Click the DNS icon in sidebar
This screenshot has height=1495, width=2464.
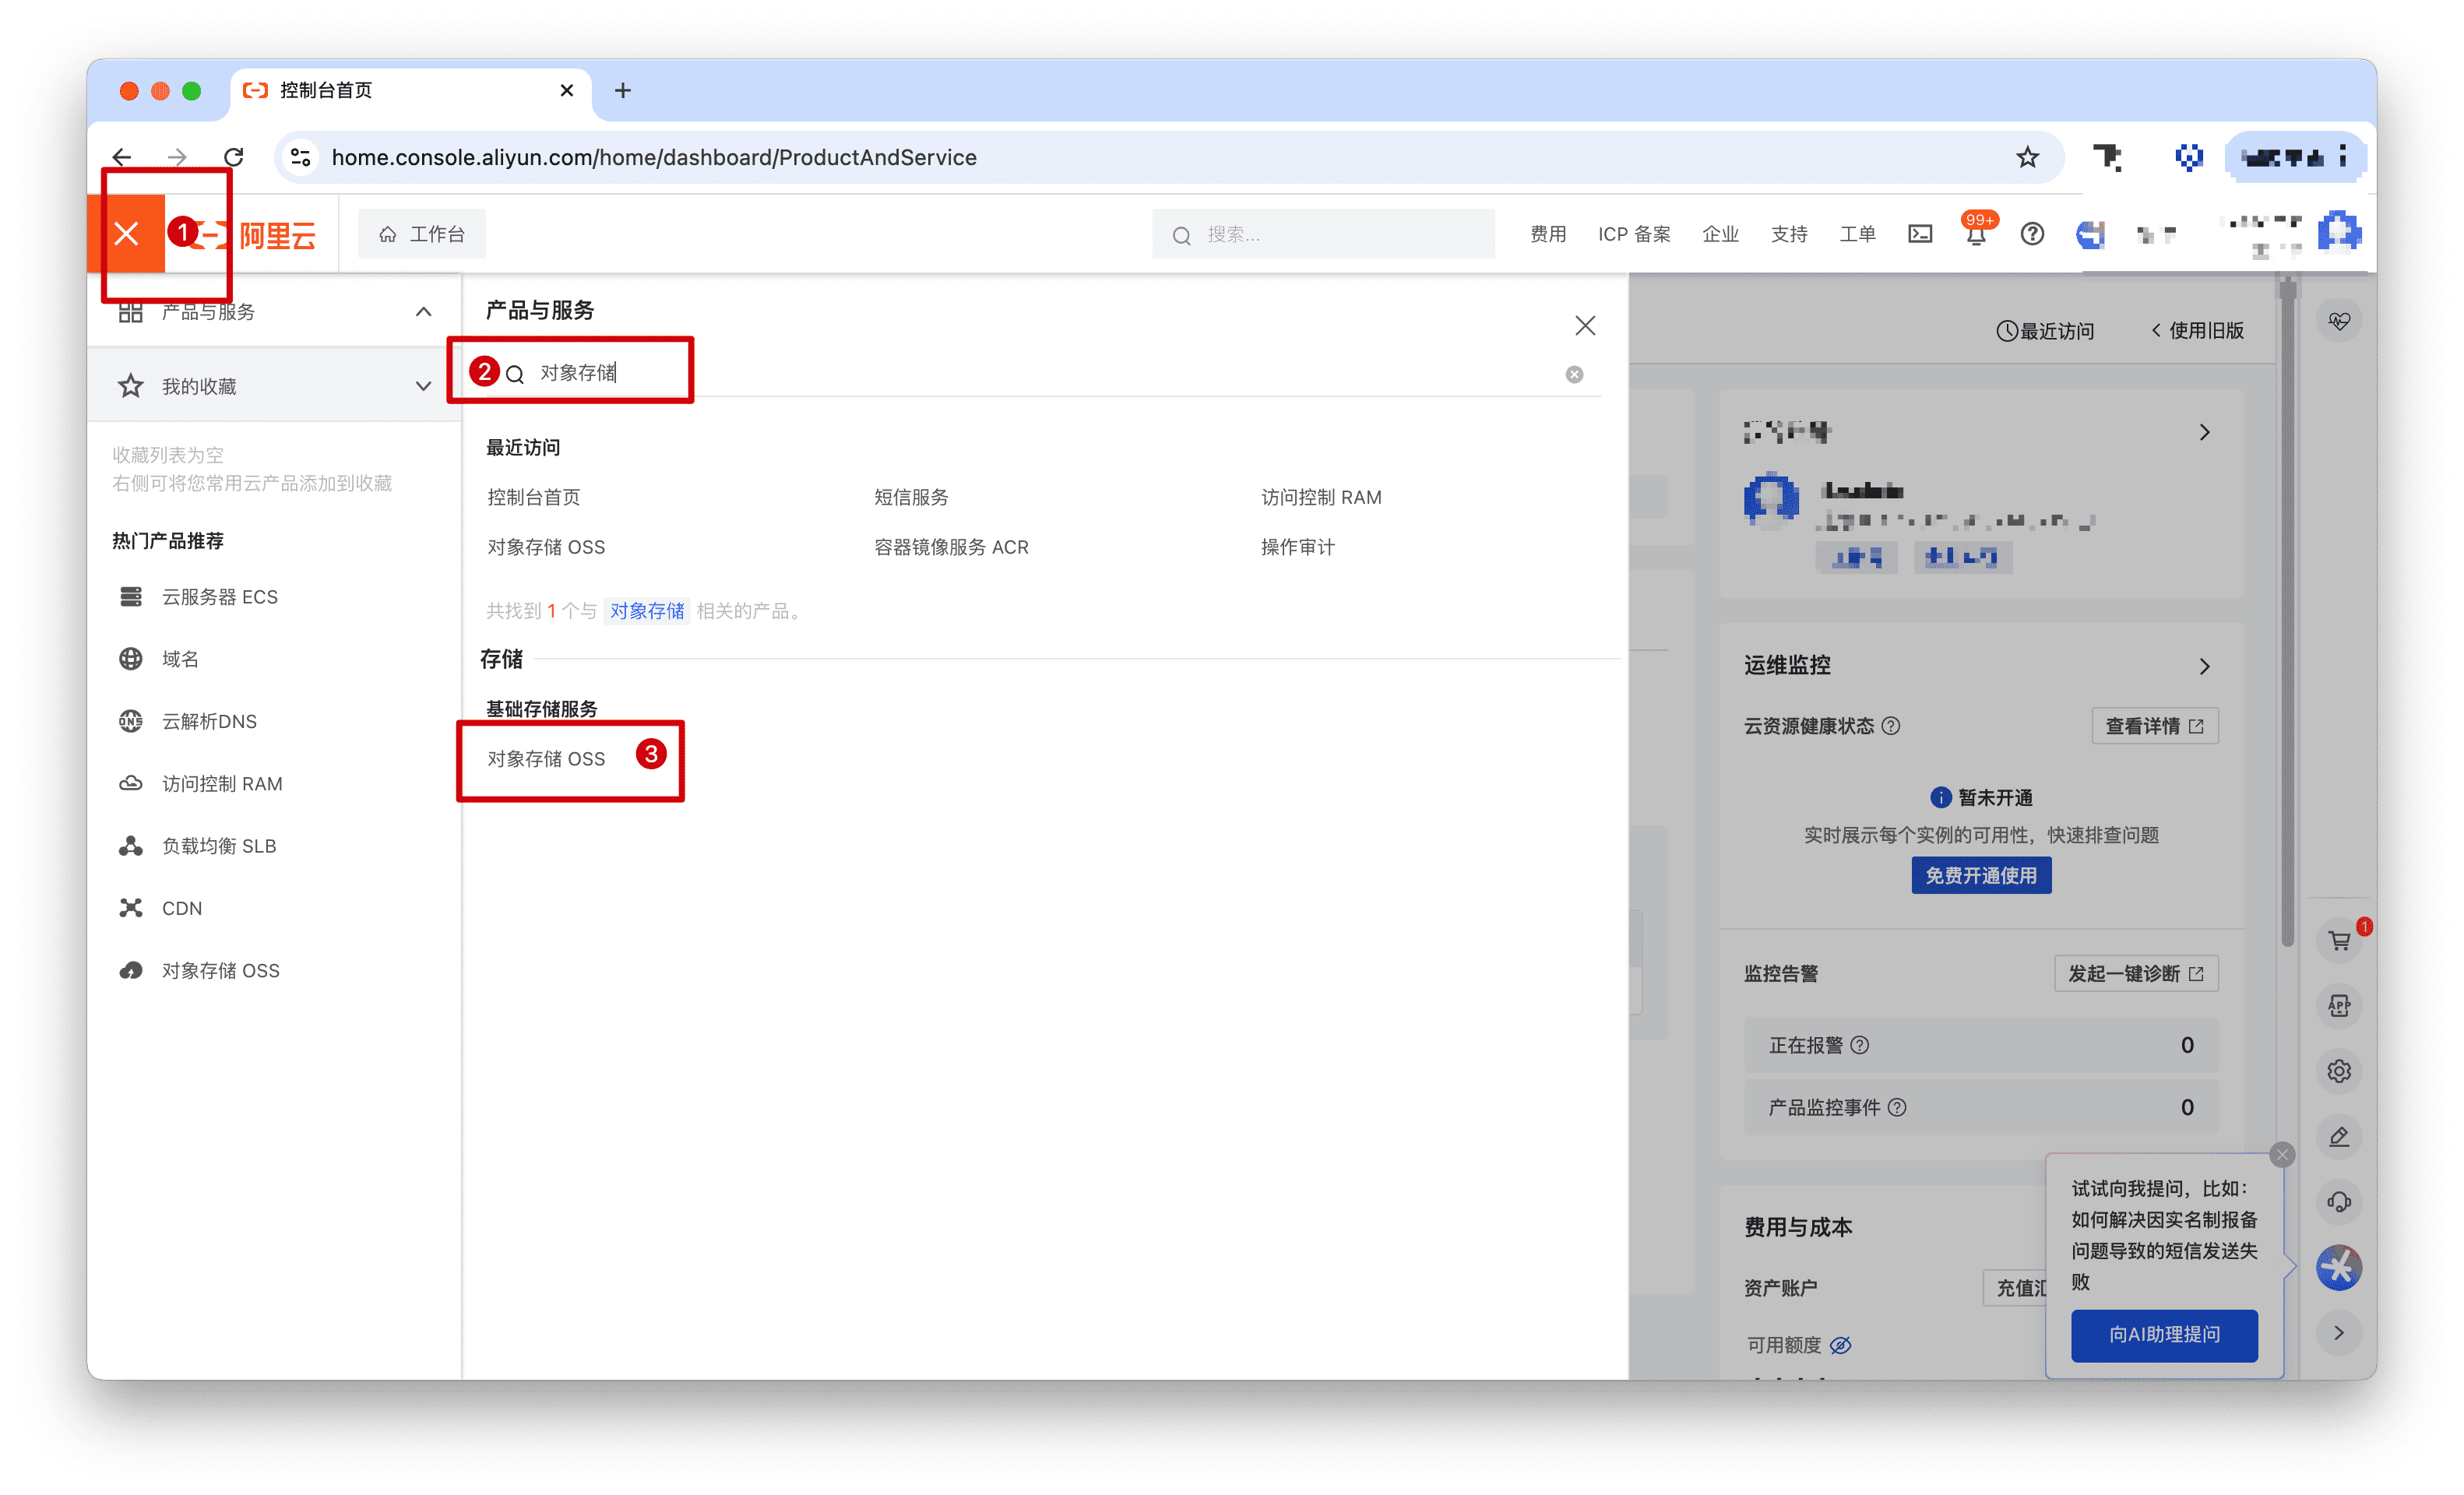[x=130, y=721]
